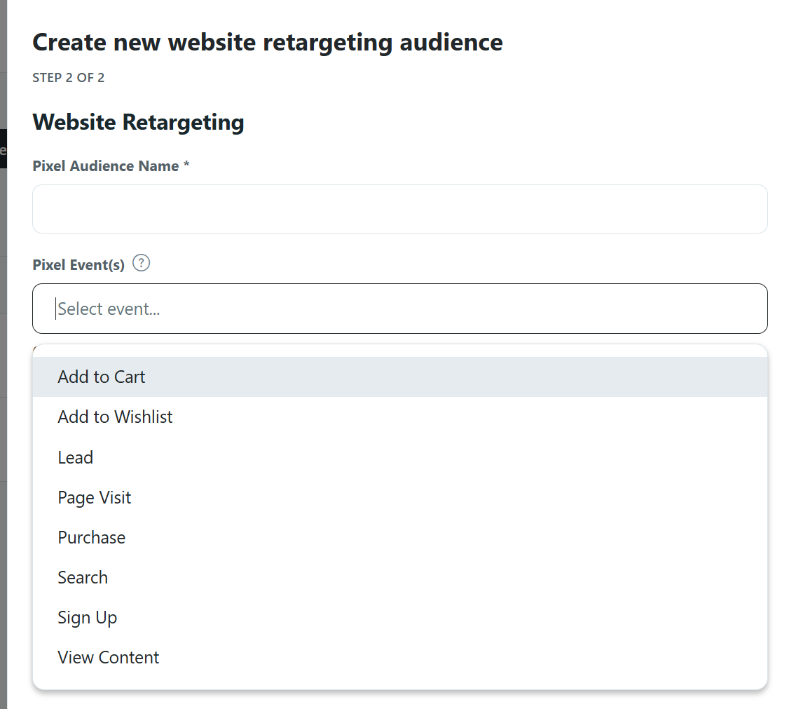The width and height of the screenshot is (789, 709).
Task: Select the Page Visit event option
Action: click(400, 497)
